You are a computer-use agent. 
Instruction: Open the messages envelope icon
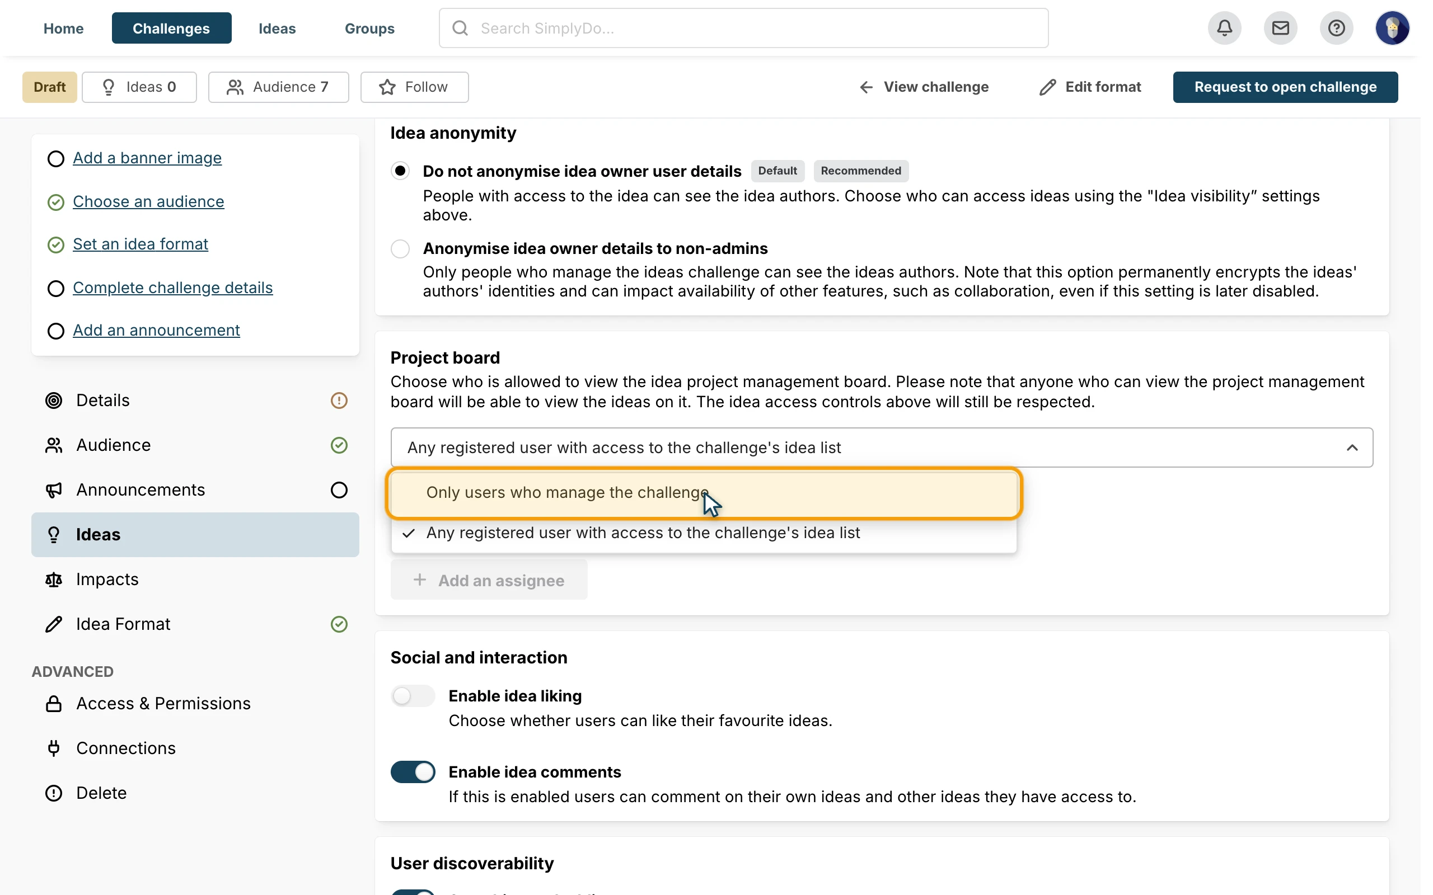point(1280,28)
